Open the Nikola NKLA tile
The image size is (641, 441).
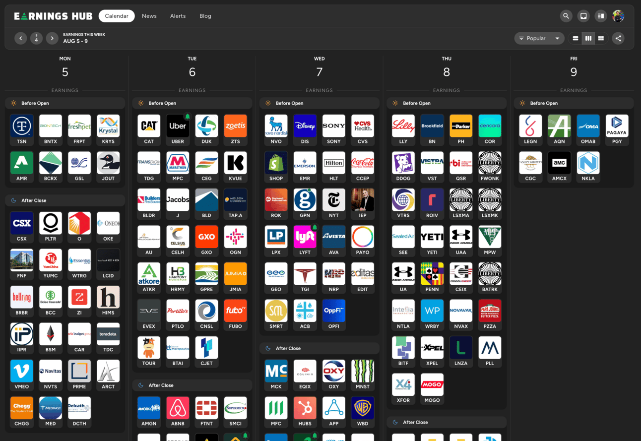[588, 167]
